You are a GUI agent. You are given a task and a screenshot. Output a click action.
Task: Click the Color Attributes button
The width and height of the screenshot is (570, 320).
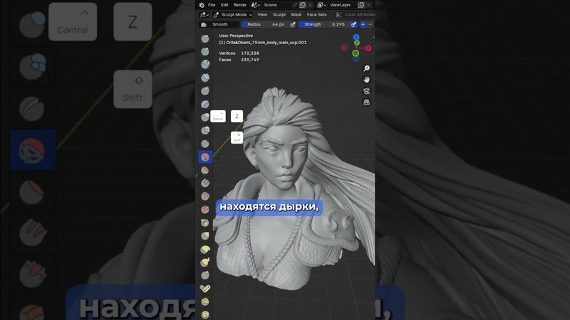pos(355,14)
